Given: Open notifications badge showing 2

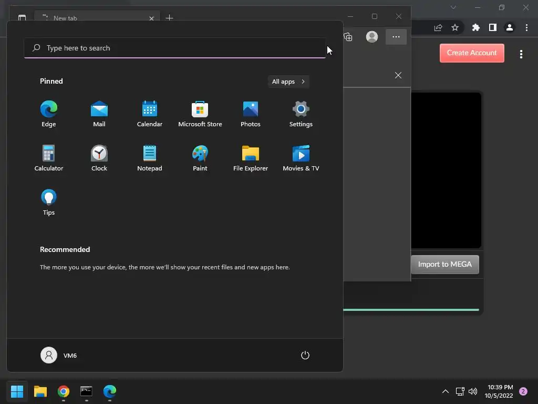Looking at the screenshot, I should coord(523,391).
